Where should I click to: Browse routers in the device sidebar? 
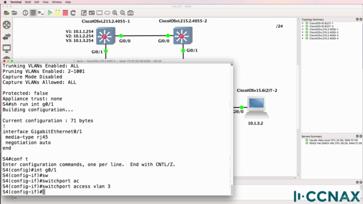click(x=7, y=25)
